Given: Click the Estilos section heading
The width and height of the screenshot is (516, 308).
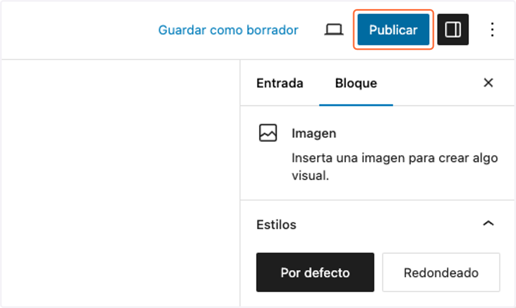Looking at the screenshot, I should tap(276, 224).
